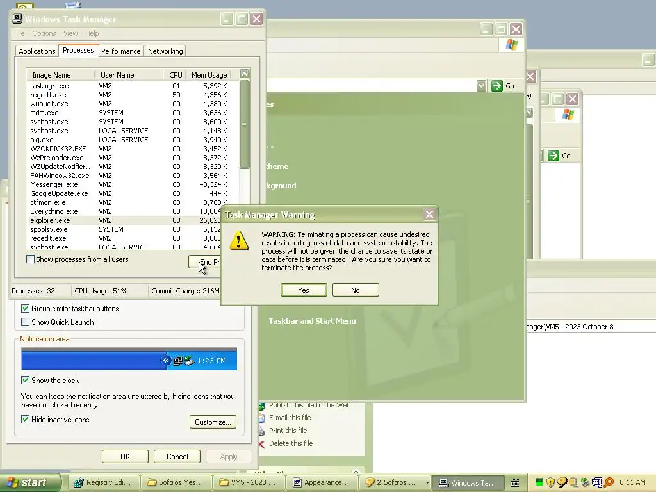Click the 8:11 AM system clock
The image size is (656, 492).
point(632,482)
